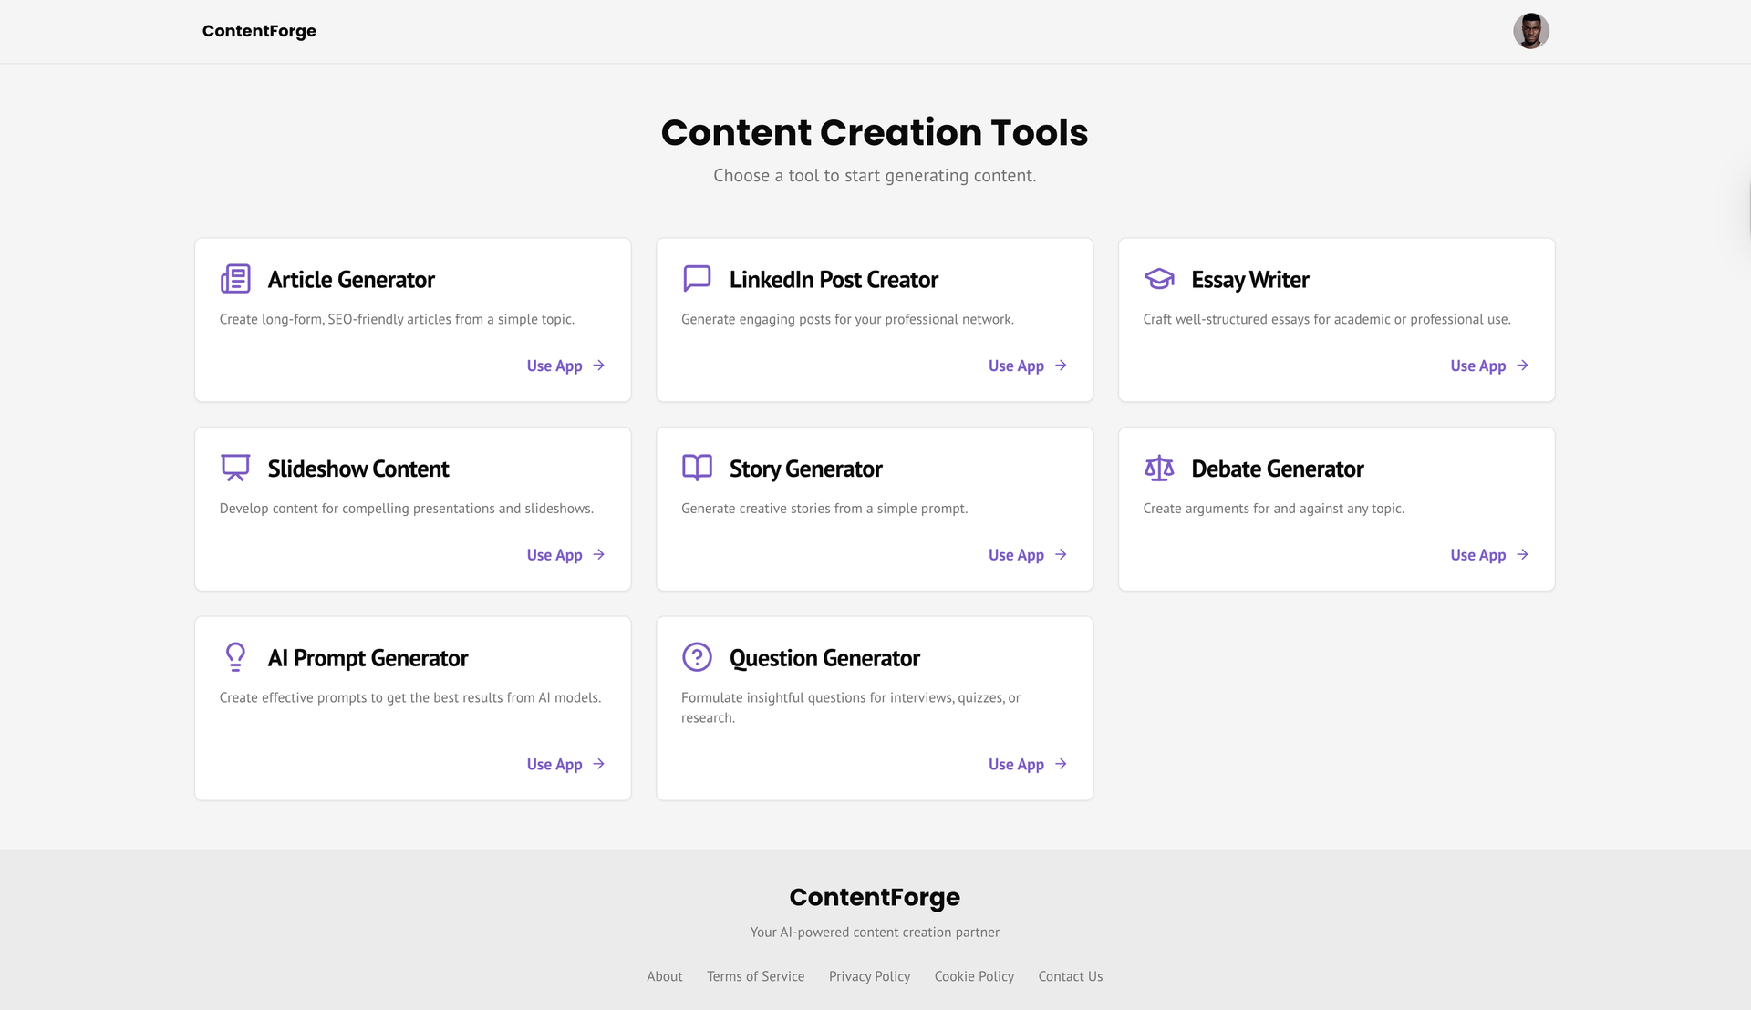Visit the Contact Us page
The height and width of the screenshot is (1010, 1751).
(1070, 976)
